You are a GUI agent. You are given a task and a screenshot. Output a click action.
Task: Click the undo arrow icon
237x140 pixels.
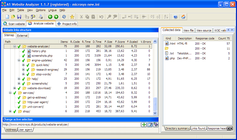(101, 17)
